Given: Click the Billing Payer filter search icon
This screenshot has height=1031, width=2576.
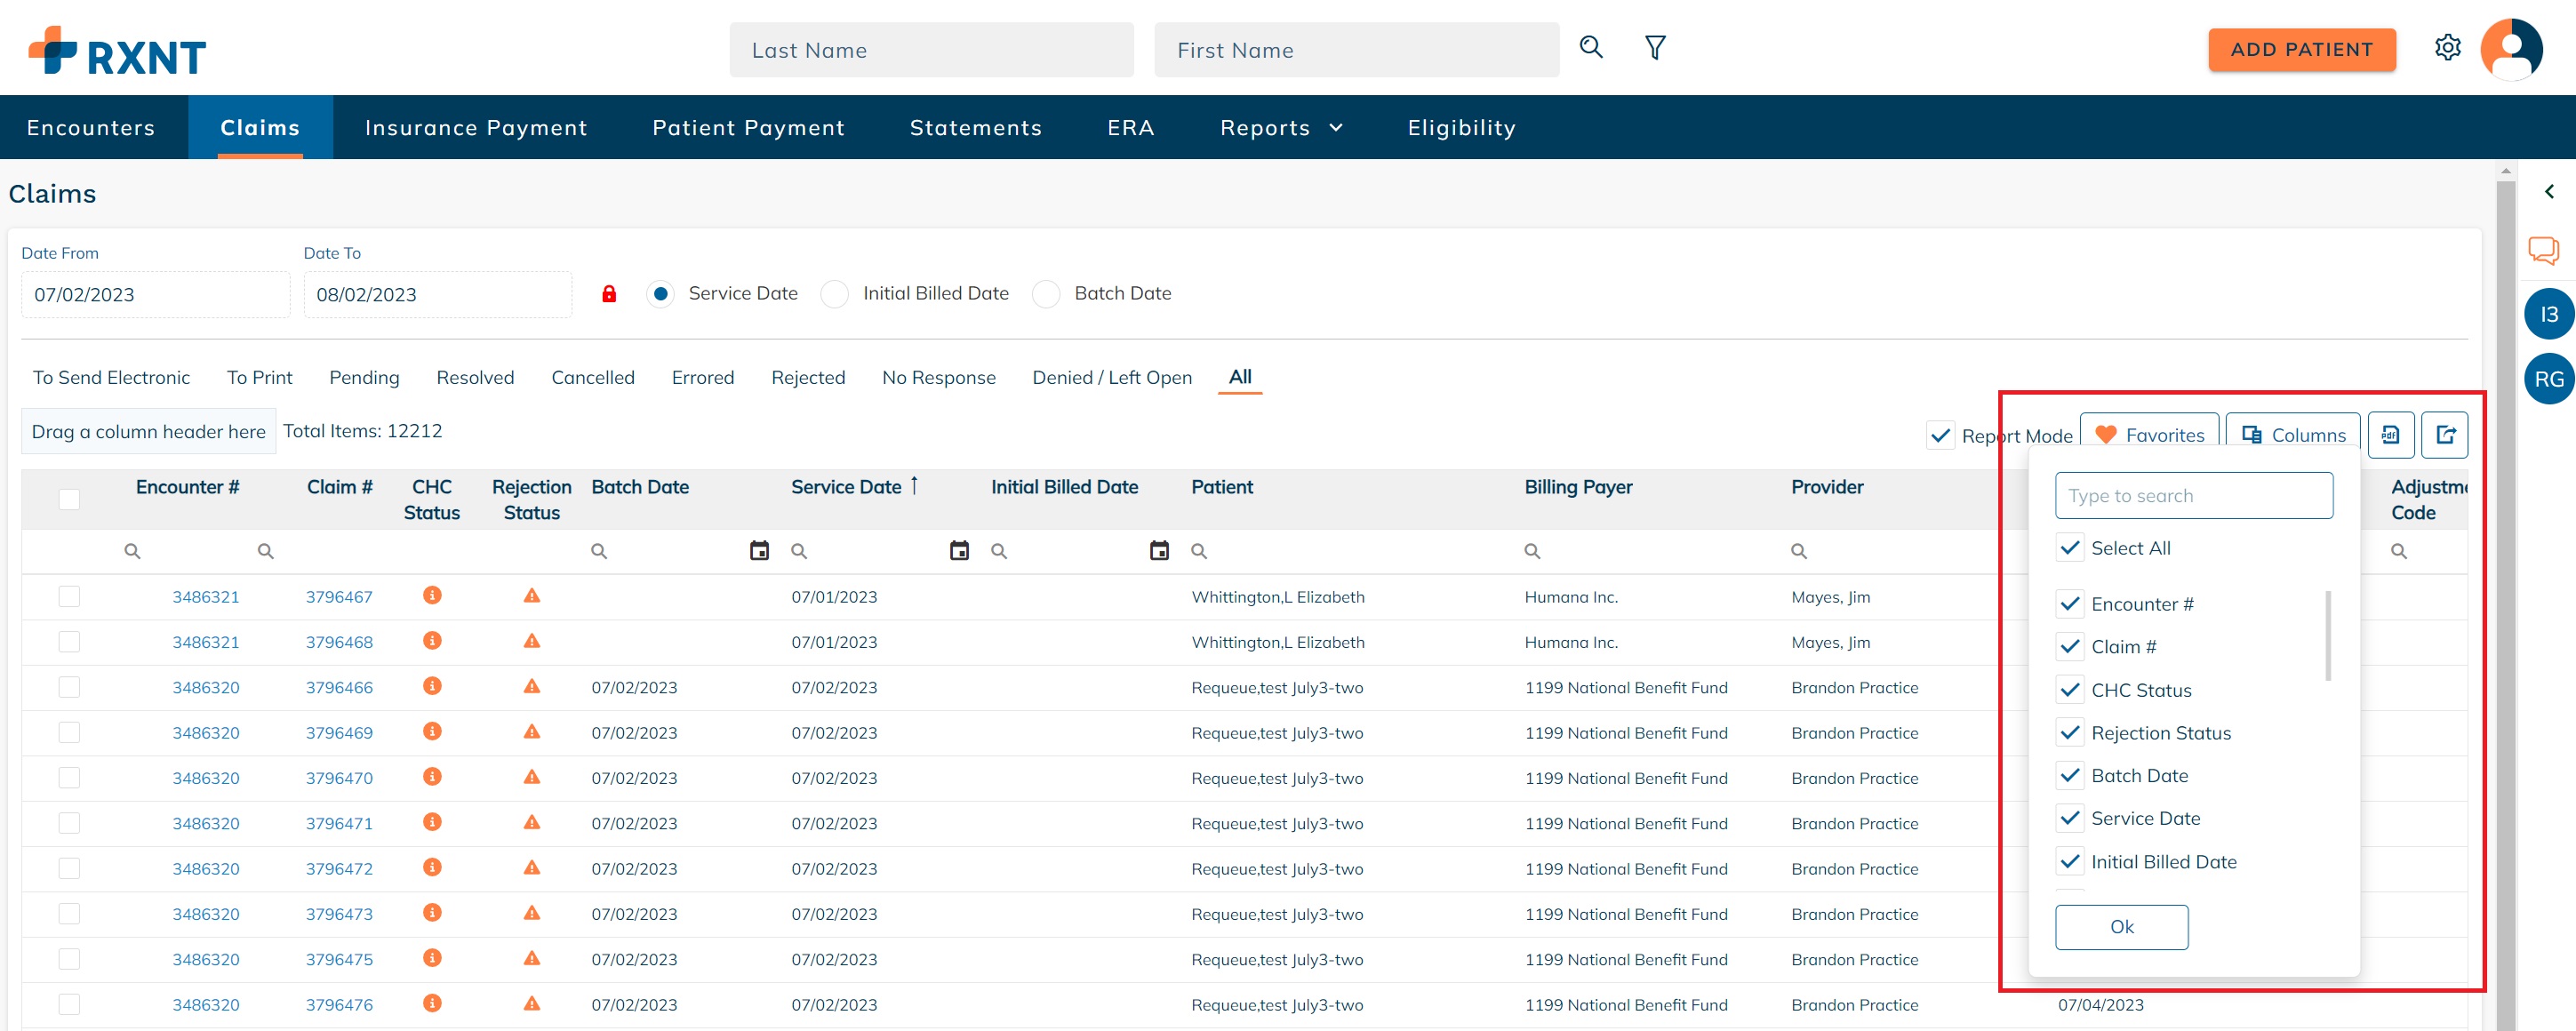Looking at the screenshot, I should point(1532,551).
